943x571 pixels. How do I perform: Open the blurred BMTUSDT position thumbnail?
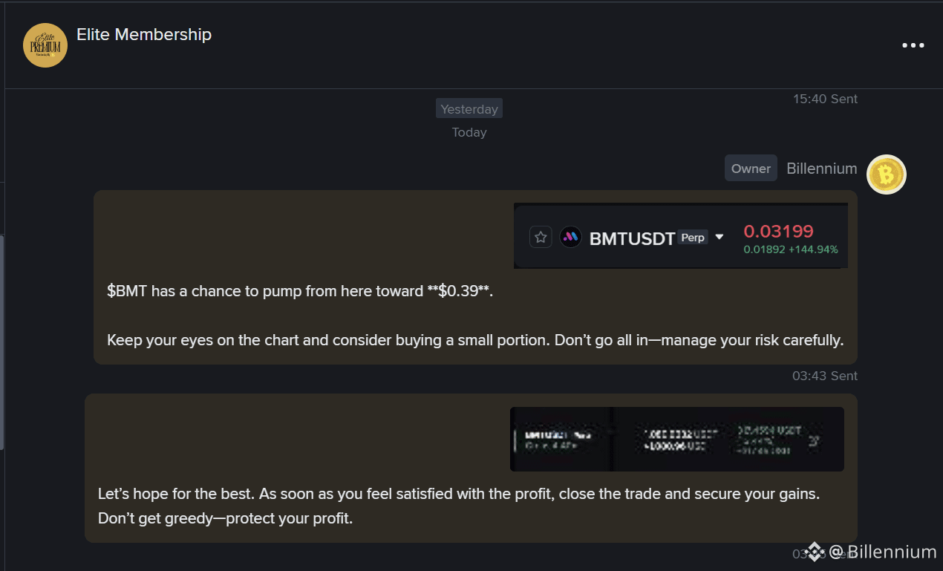677,439
